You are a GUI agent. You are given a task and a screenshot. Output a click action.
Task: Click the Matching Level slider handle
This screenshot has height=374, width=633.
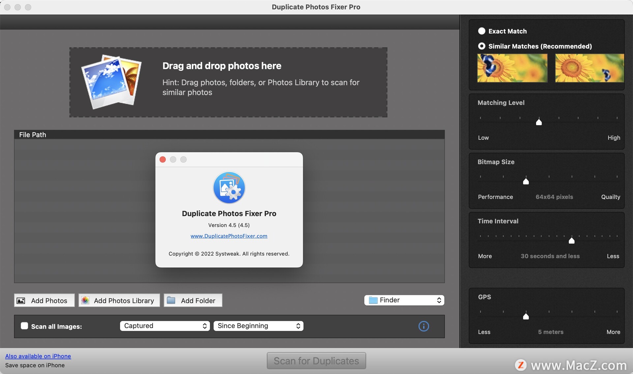point(539,122)
